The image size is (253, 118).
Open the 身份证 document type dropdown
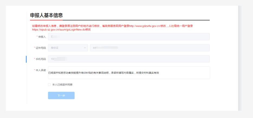click(x=68, y=48)
